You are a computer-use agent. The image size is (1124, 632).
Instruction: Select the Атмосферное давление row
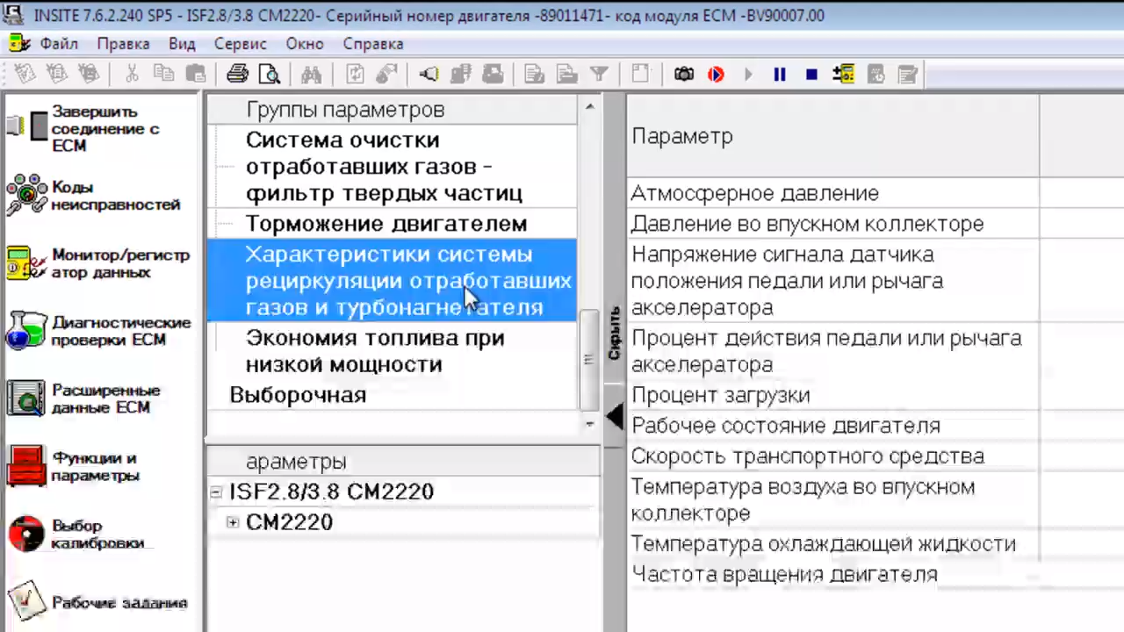pyautogui.click(x=832, y=193)
